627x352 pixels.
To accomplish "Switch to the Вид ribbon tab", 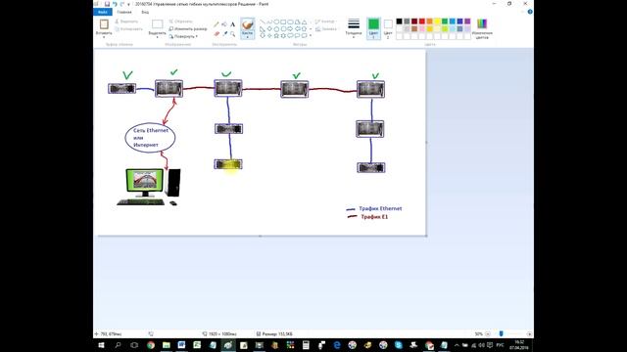I will tap(145, 12).
